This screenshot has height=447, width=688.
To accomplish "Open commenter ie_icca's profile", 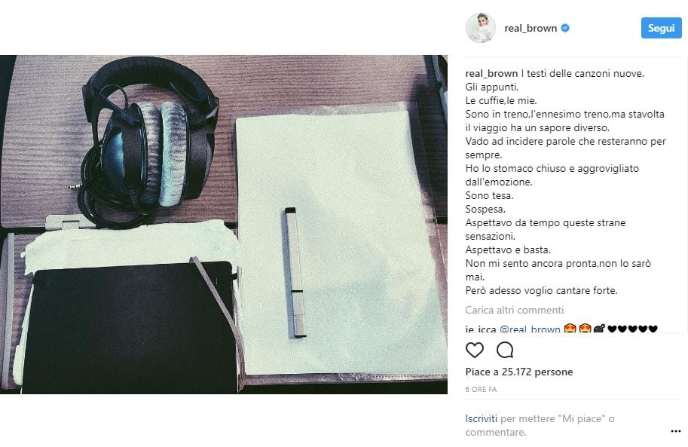I will pyautogui.click(x=481, y=329).
